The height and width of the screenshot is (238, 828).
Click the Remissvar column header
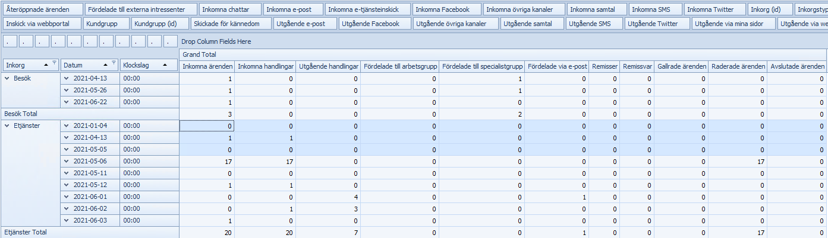point(637,66)
